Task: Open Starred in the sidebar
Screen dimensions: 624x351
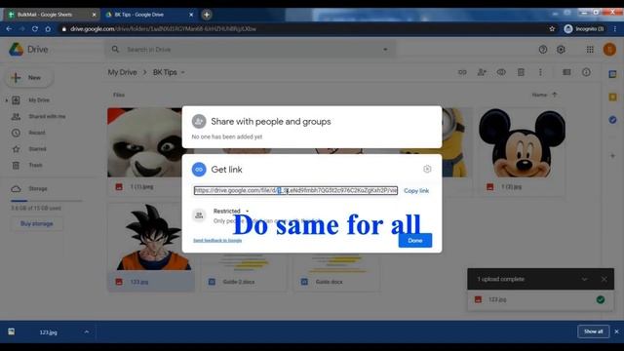Action: [37, 149]
